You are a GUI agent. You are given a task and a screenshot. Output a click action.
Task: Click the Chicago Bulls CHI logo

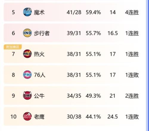(27, 96)
